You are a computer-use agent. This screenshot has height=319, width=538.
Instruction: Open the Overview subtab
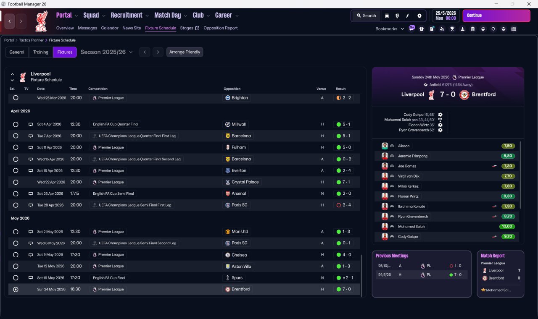[x=65, y=28]
